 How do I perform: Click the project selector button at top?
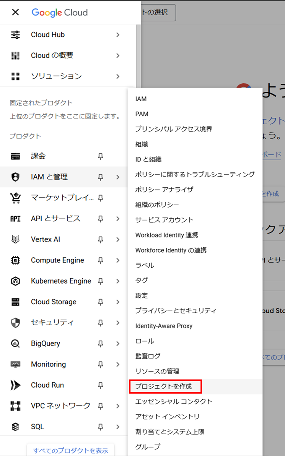tap(159, 13)
